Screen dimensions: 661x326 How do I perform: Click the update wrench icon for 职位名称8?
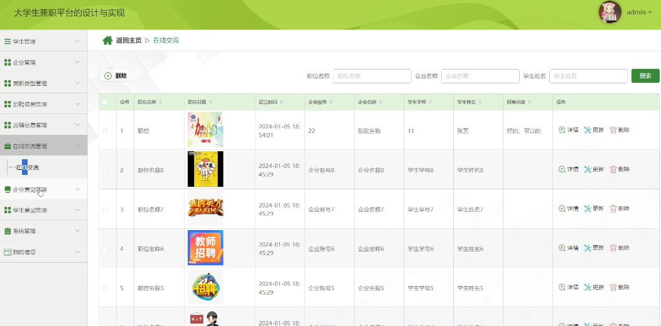pyautogui.click(x=588, y=169)
